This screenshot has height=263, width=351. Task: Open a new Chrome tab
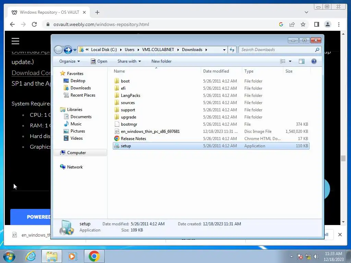point(97,12)
